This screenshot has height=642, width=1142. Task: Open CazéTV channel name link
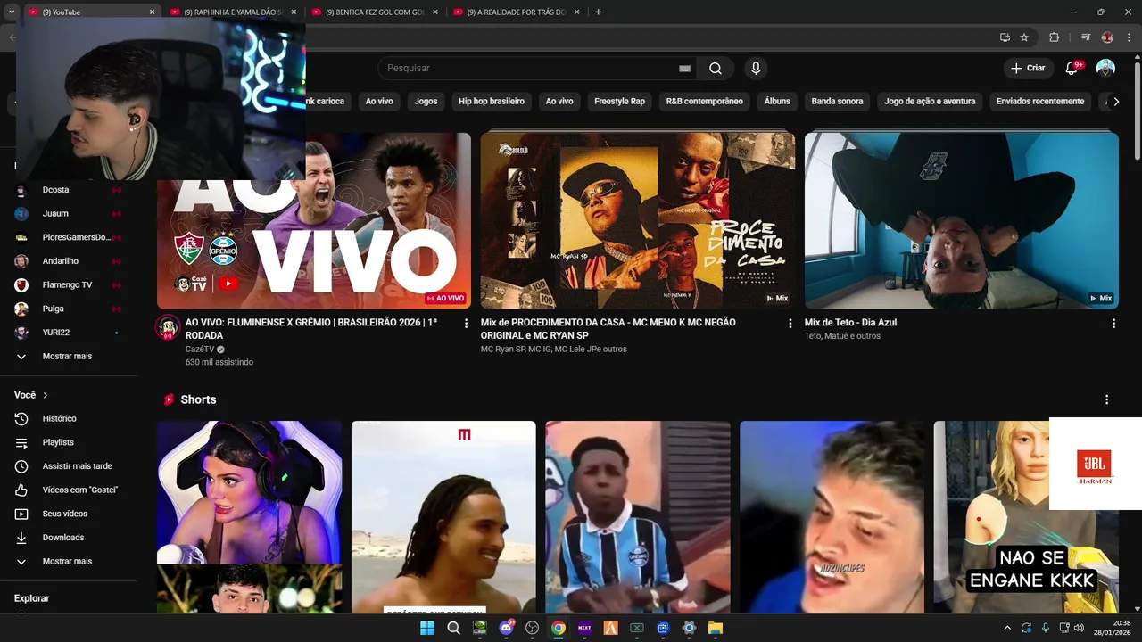(x=200, y=350)
